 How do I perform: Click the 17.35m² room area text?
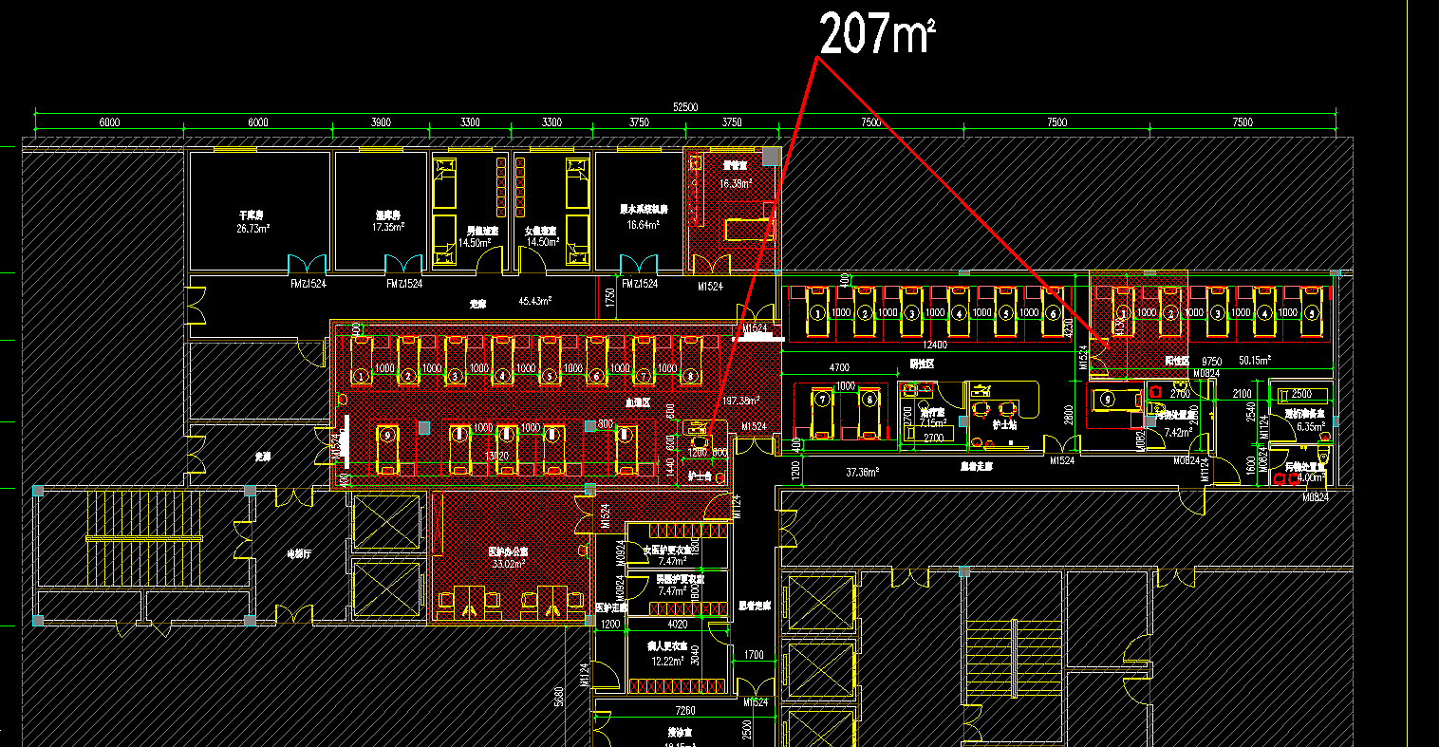[388, 228]
